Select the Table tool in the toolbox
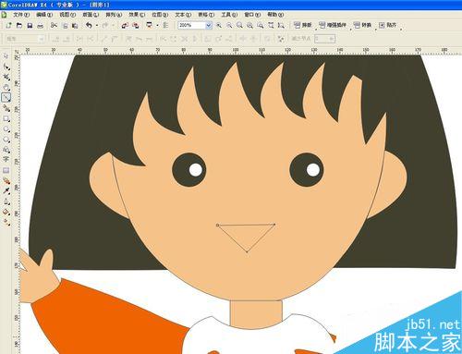Image resolution: width=462 pixels, height=354 pixels. click(x=6, y=170)
